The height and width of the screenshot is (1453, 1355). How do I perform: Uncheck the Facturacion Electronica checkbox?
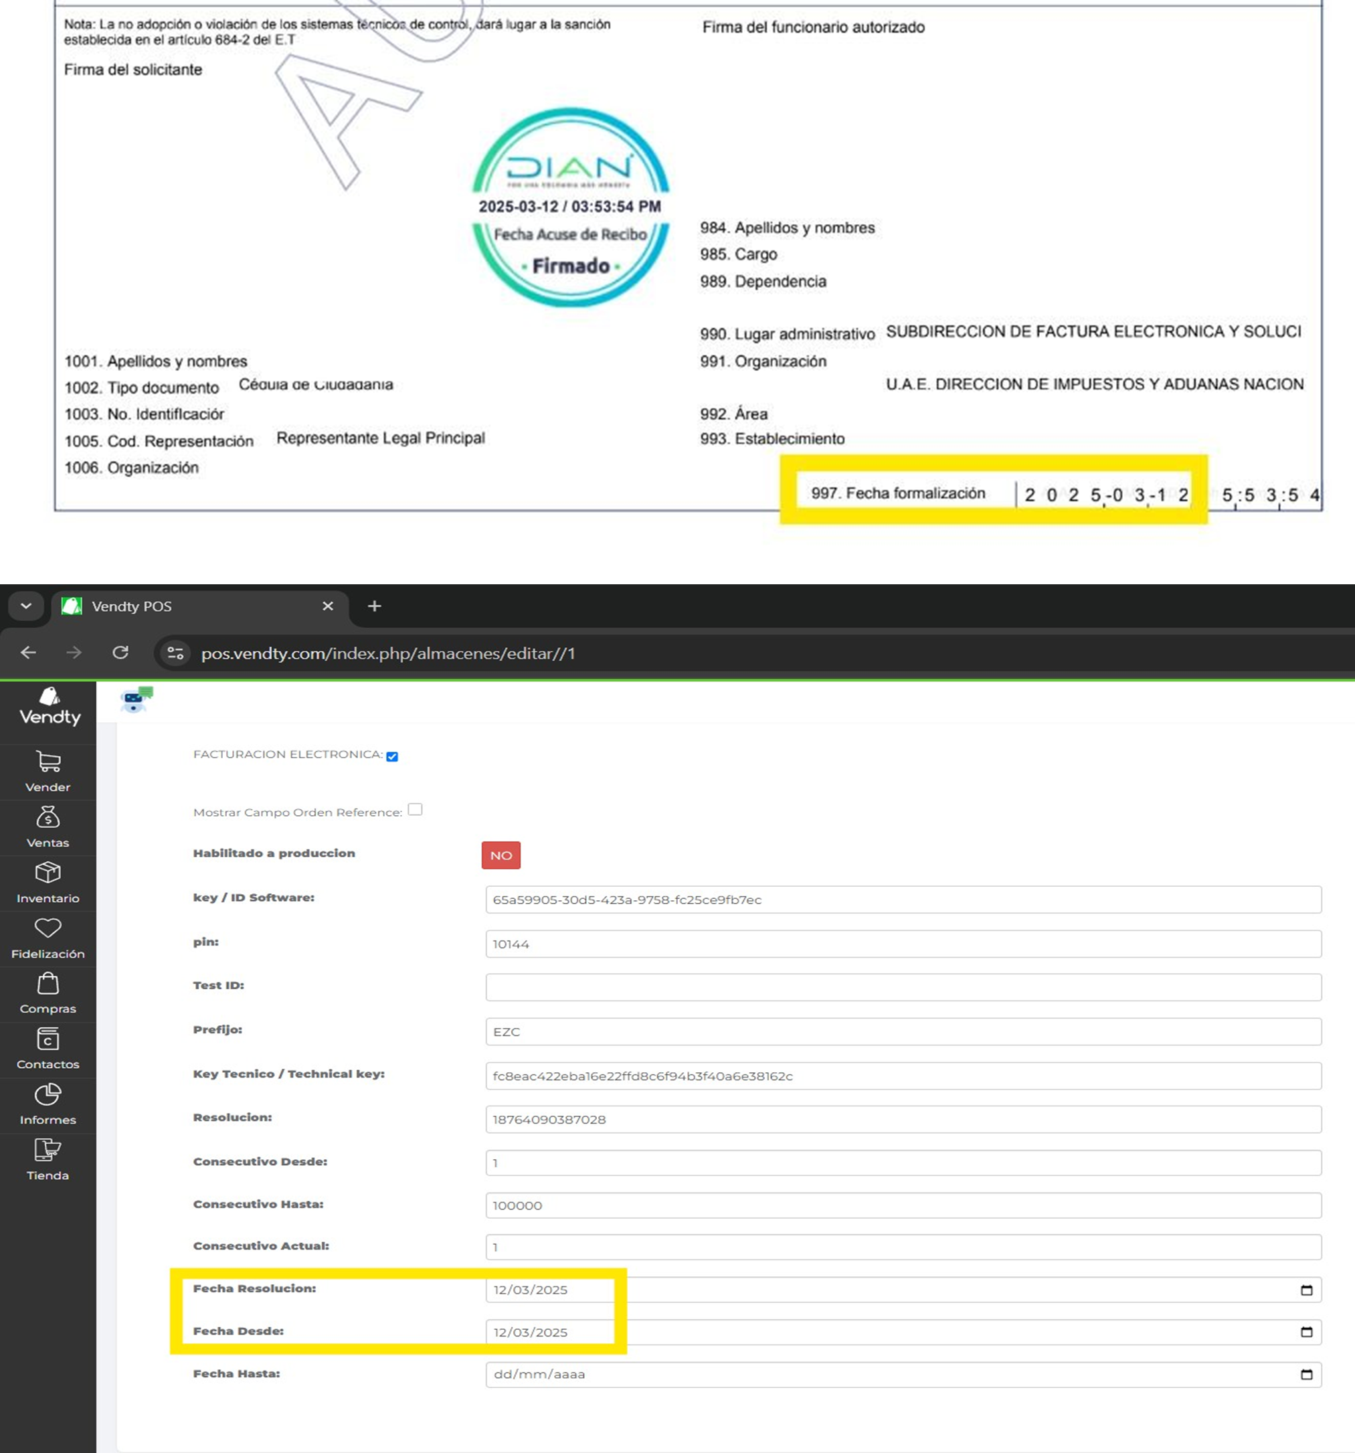(x=393, y=756)
